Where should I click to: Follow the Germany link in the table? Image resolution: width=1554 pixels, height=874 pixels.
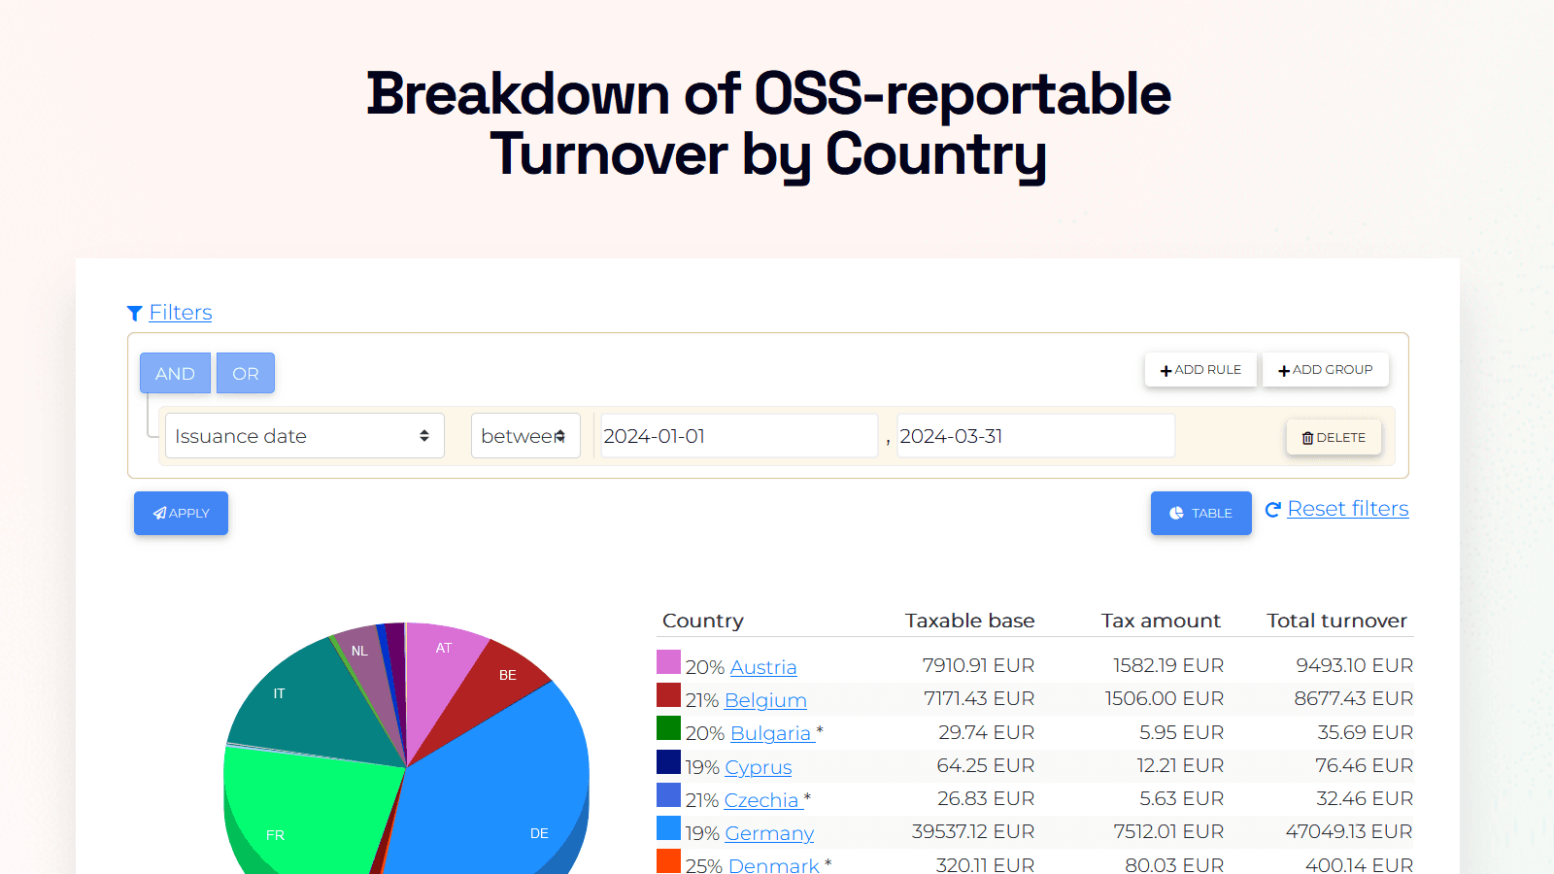point(768,833)
